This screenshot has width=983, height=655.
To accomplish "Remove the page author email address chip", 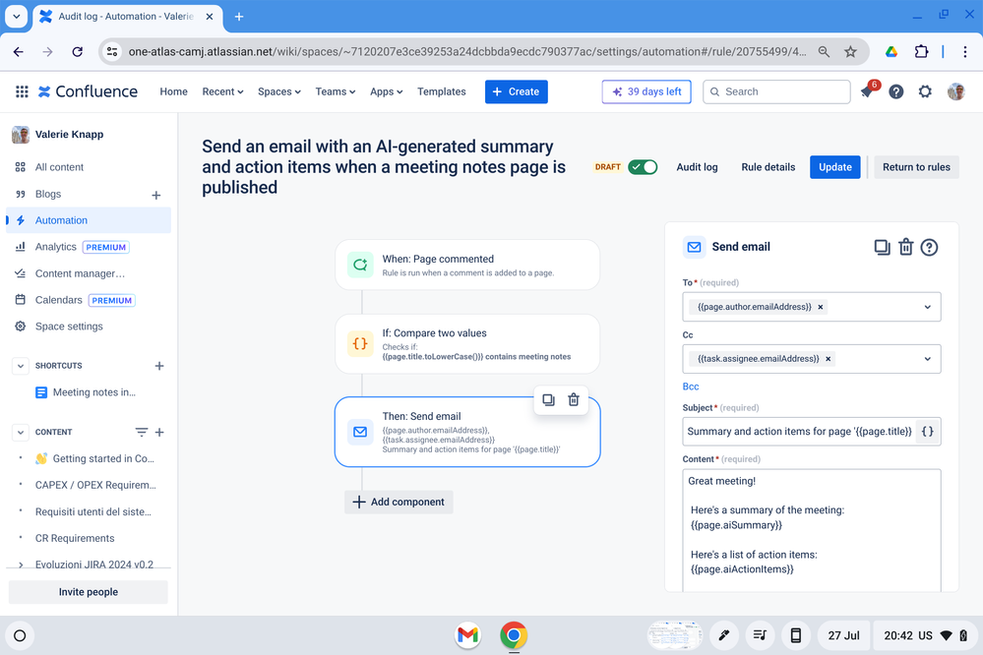I will [x=819, y=306].
